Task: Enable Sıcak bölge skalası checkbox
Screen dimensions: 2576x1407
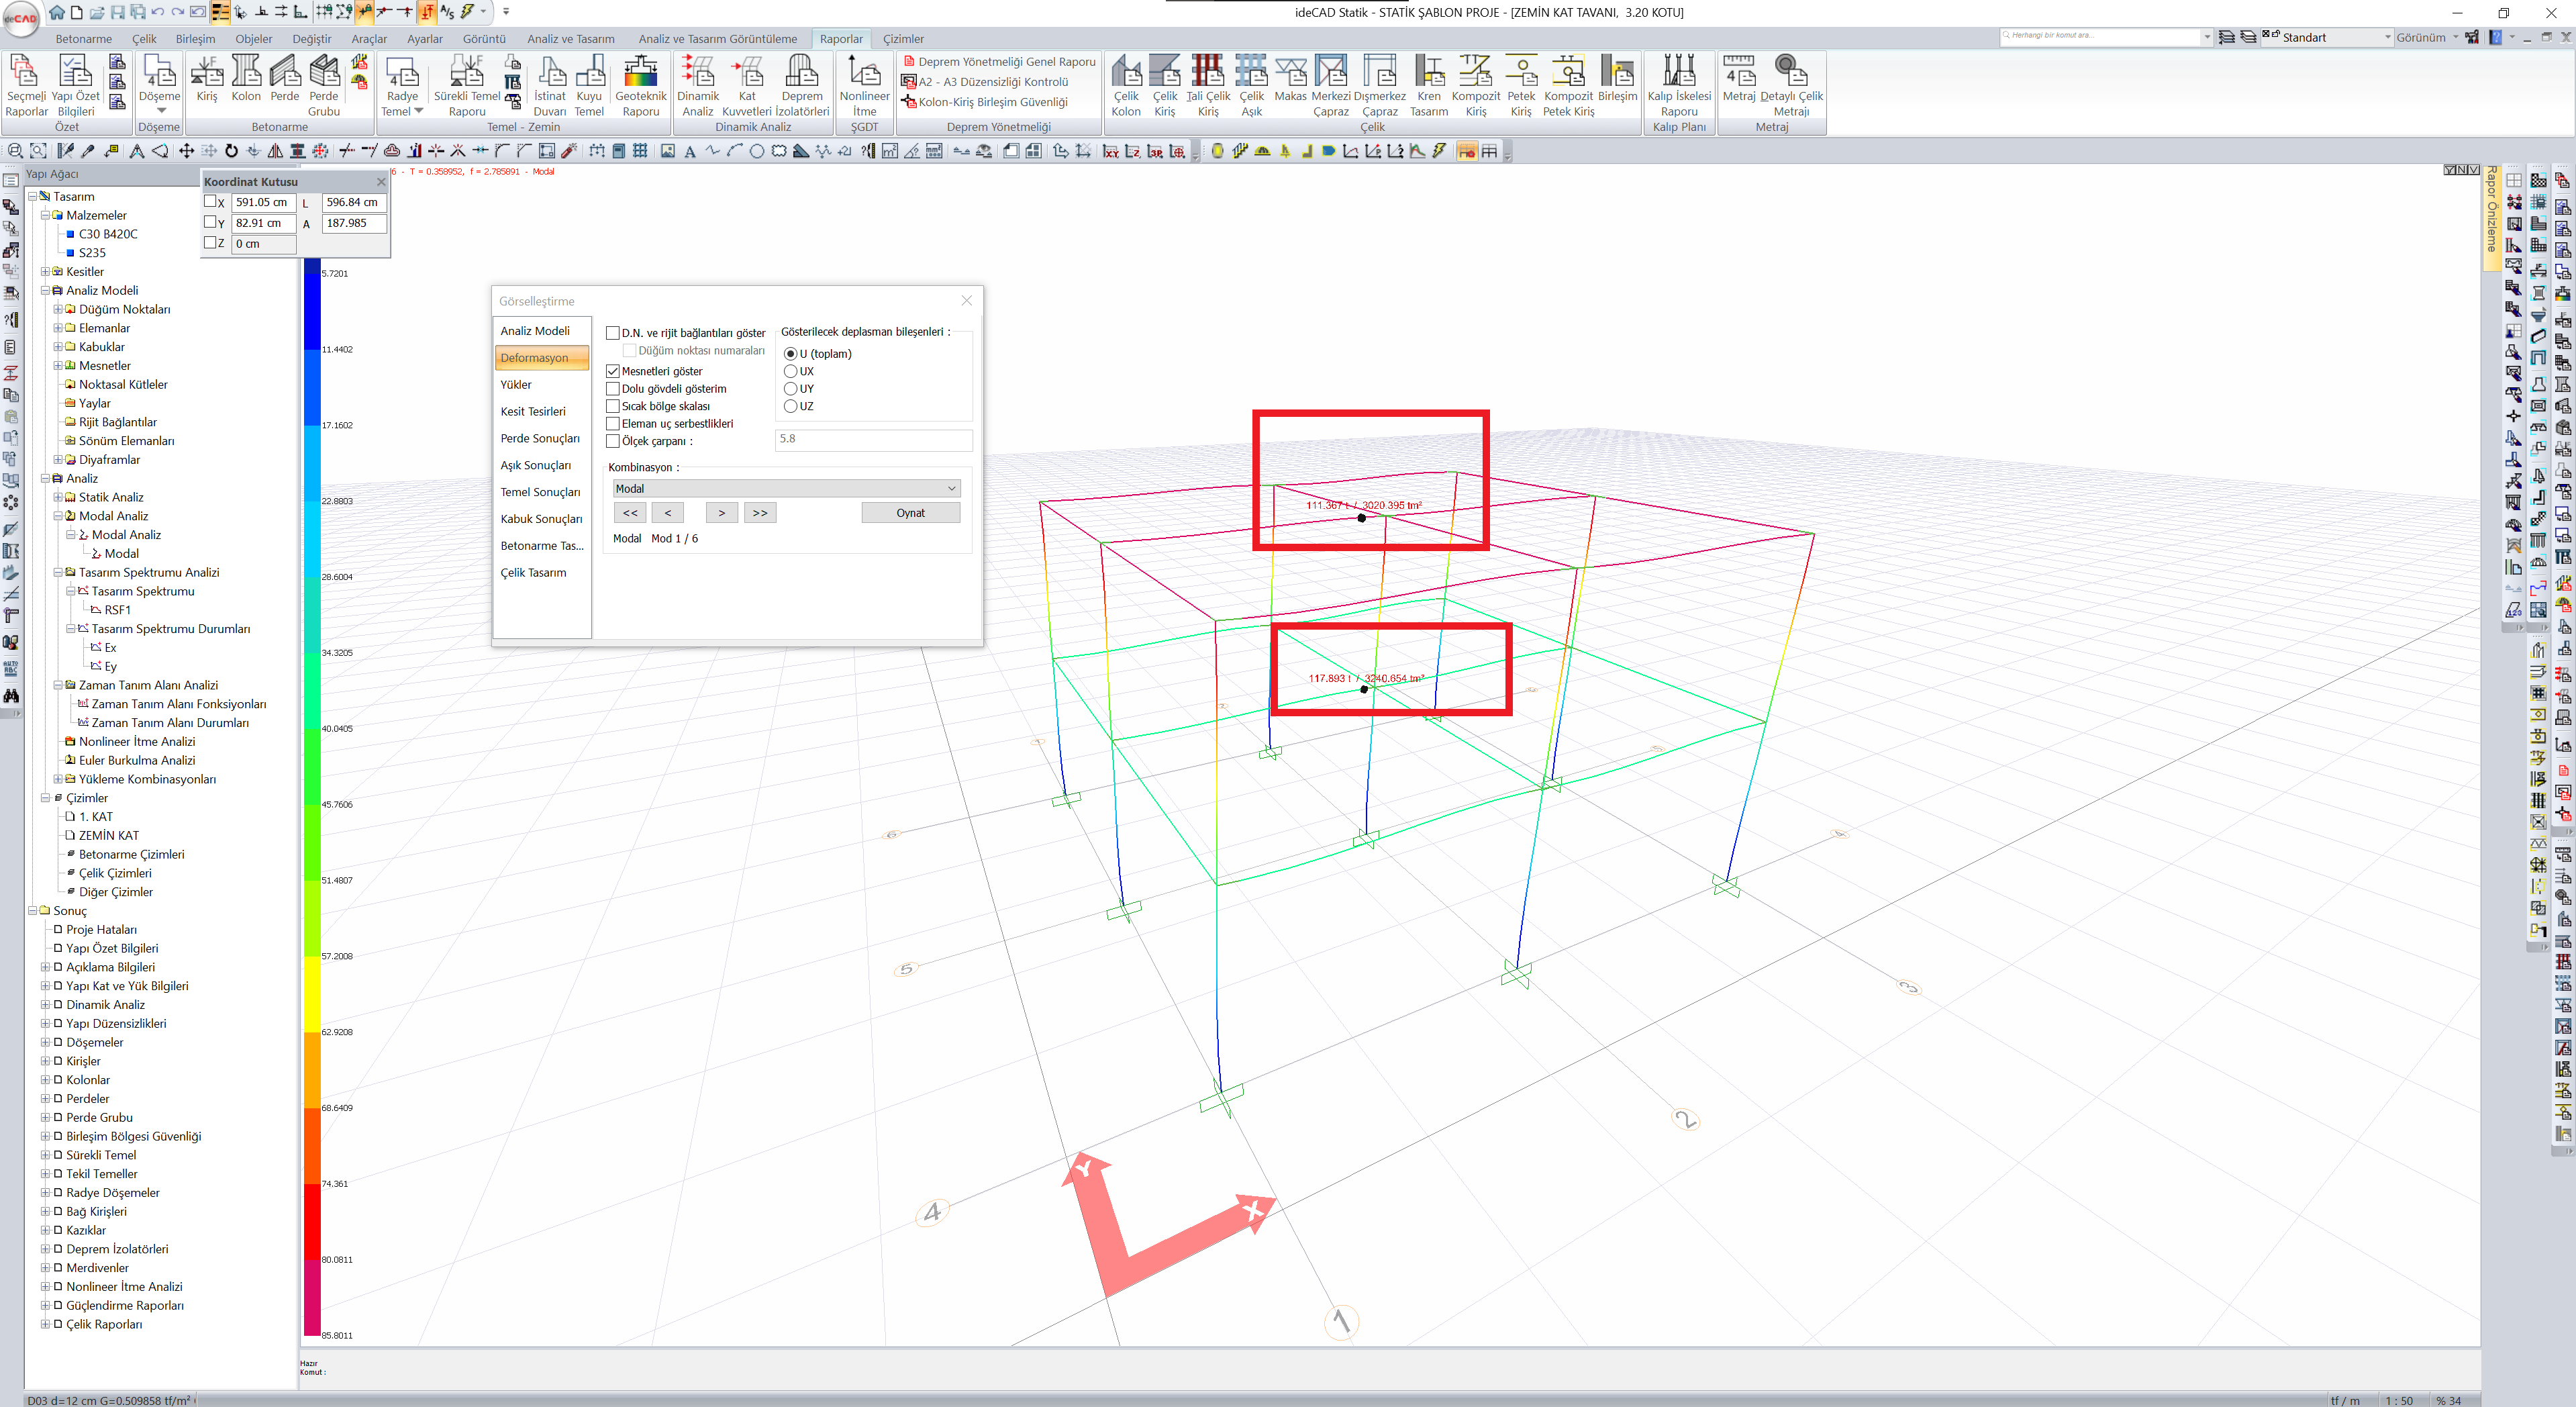Action: point(613,406)
